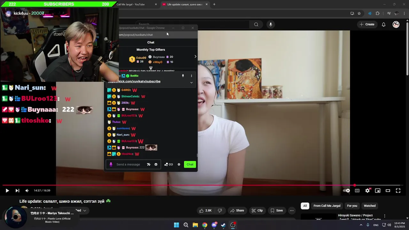
Task: Open Chrome media controls icon
Action: pyautogui.click(x=389, y=13)
